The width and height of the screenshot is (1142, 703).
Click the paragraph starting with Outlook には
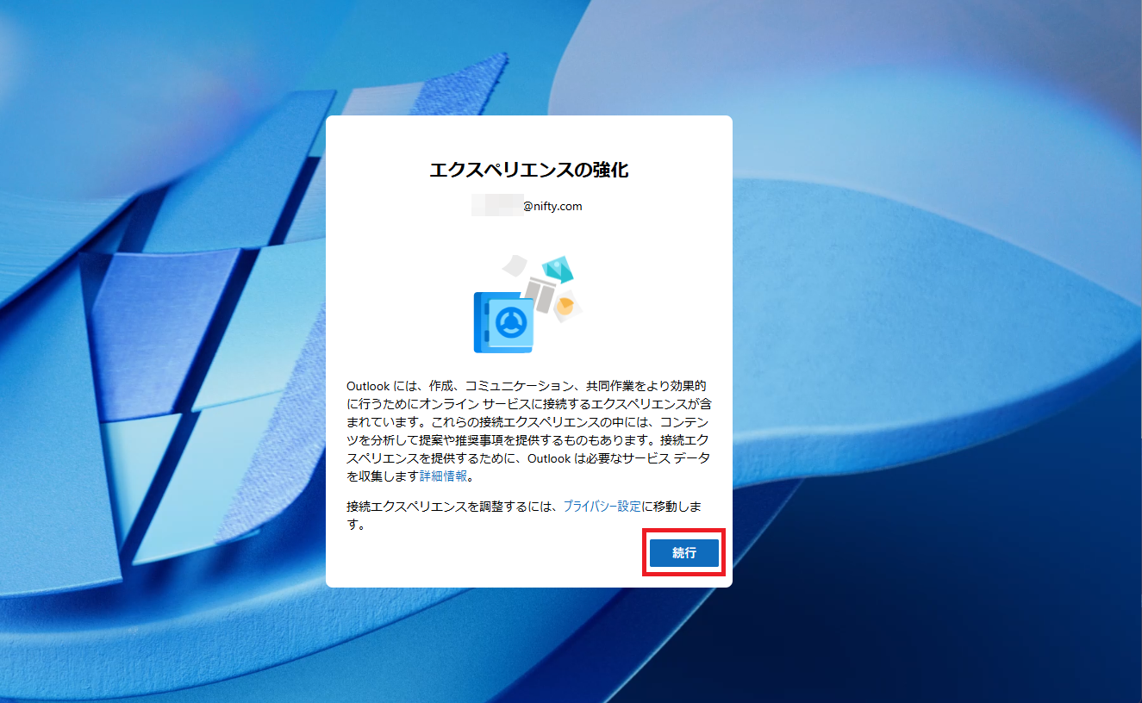coord(528,431)
